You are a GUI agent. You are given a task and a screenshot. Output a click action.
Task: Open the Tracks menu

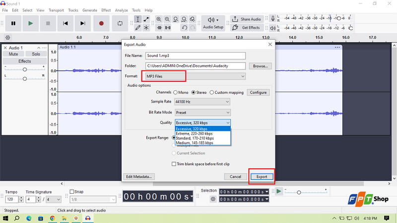[73, 10]
